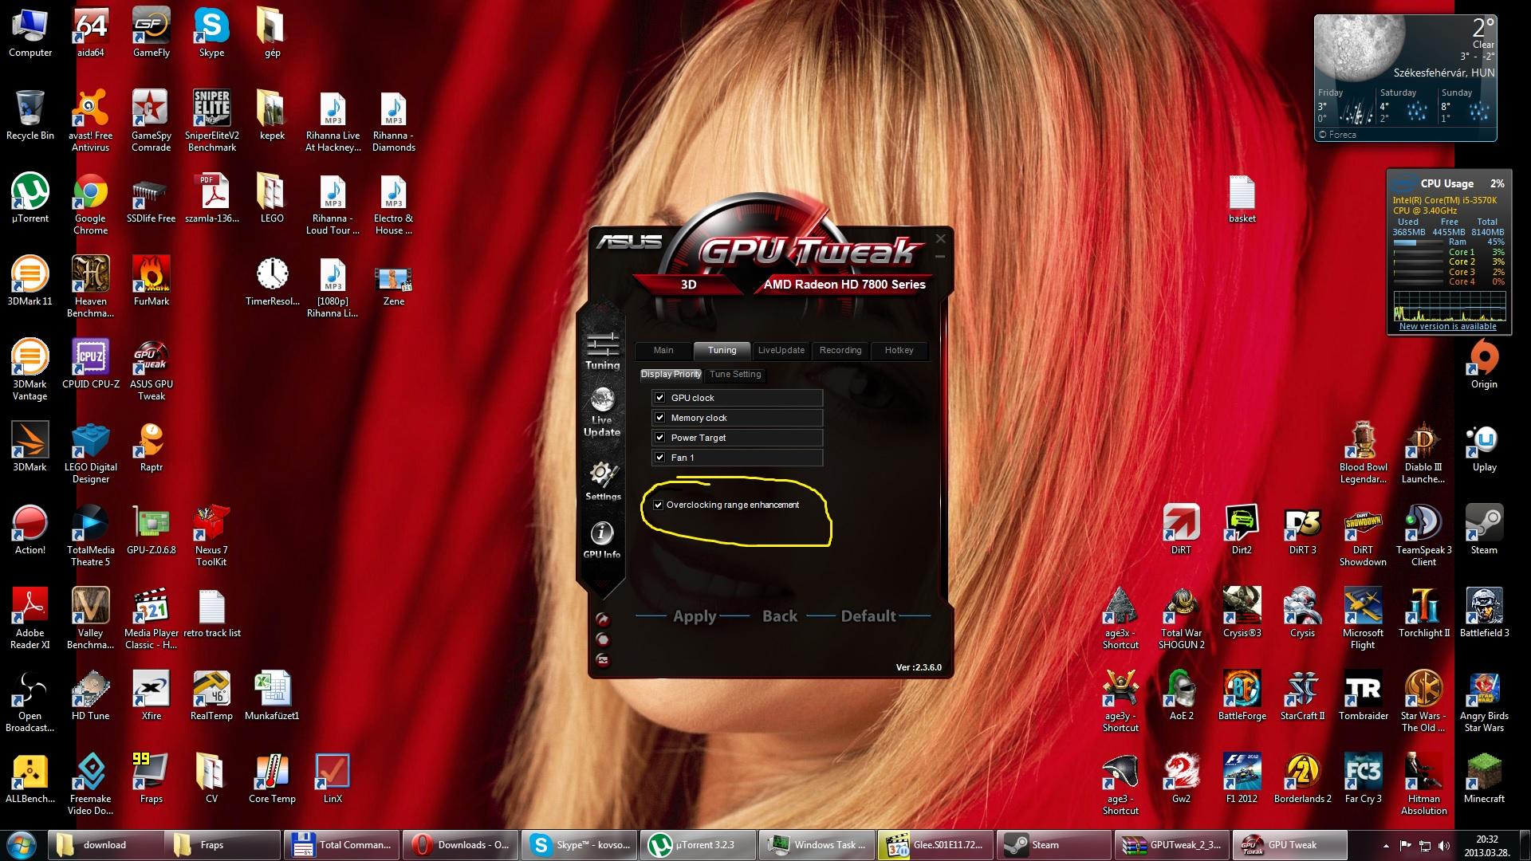1531x861 pixels.
Task: Click the AMD Radeon HD 7800 Series label
Action: 844,285
